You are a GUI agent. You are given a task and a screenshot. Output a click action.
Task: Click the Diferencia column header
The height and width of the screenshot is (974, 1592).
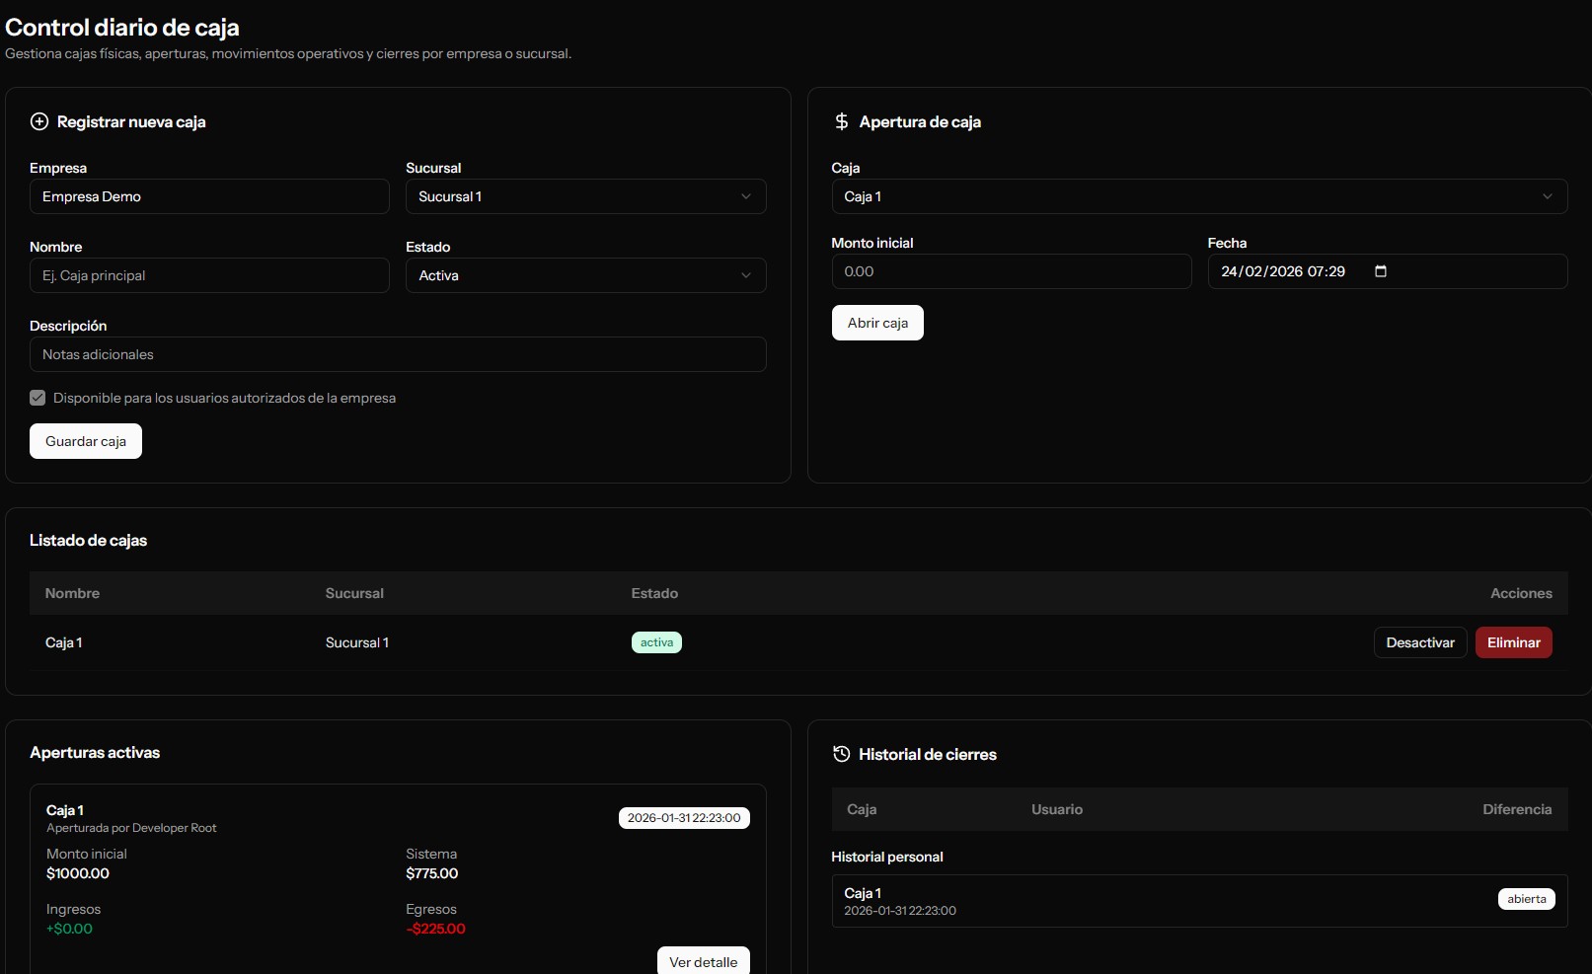(x=1516, y=809)
